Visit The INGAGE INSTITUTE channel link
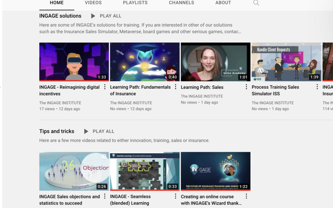This screenshot has height=208, width=333. pos(60,103)
